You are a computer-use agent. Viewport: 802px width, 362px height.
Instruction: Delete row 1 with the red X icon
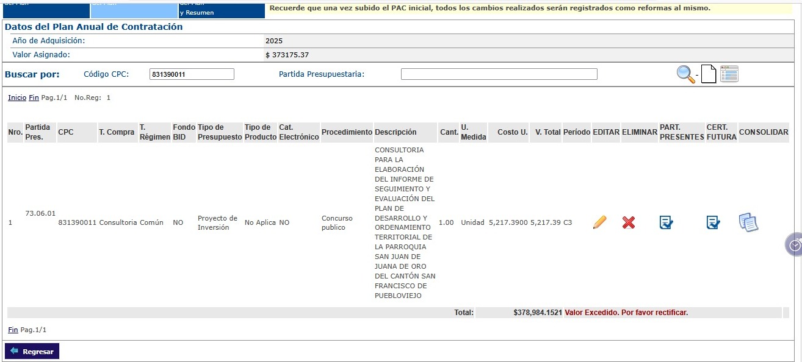click(629, 222)
